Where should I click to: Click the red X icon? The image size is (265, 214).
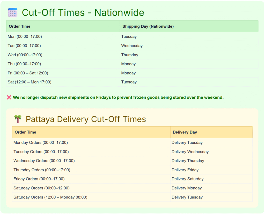[9, 97]
